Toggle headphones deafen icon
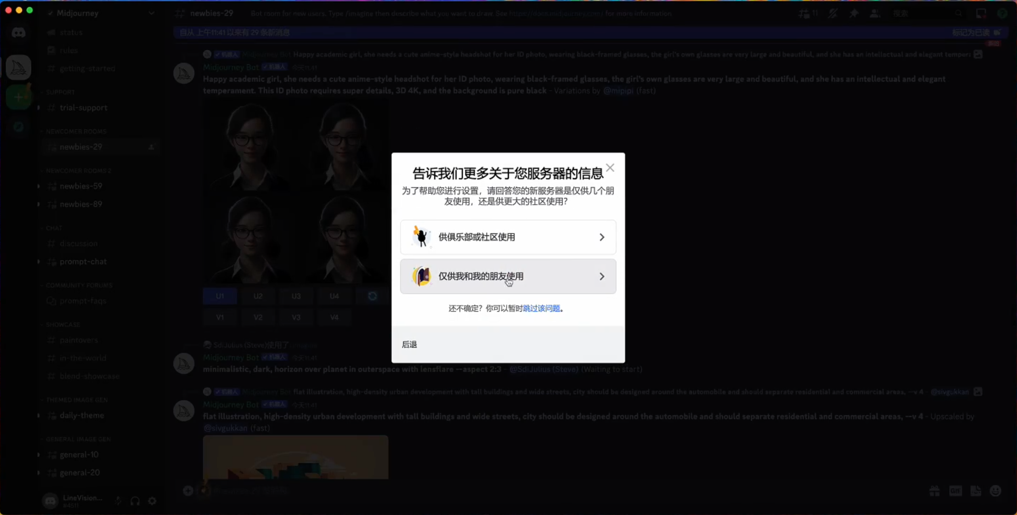Image resolution: width=1017 pixels, height=515 pixels. (135, 501)
